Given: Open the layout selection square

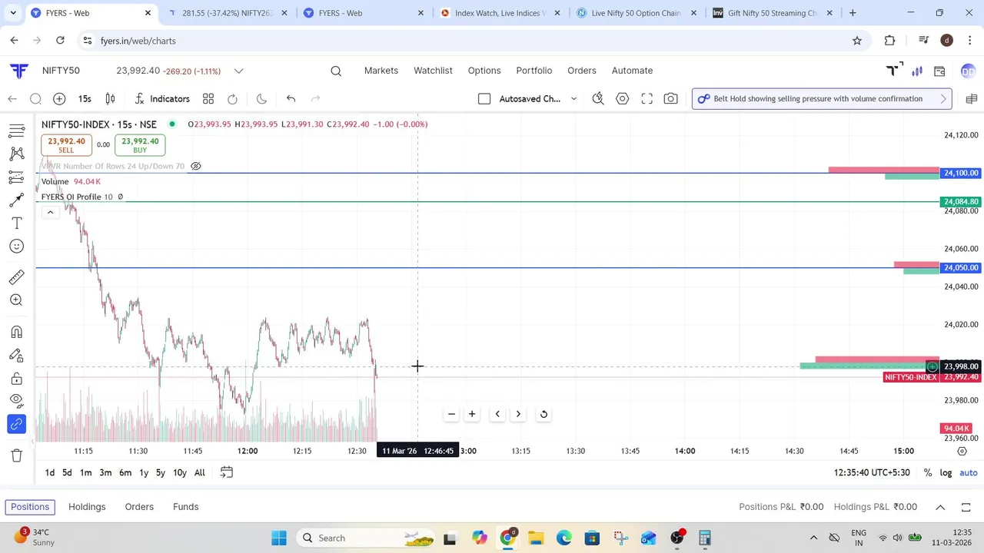Looking at the screenshot, I should pos(484,98).
